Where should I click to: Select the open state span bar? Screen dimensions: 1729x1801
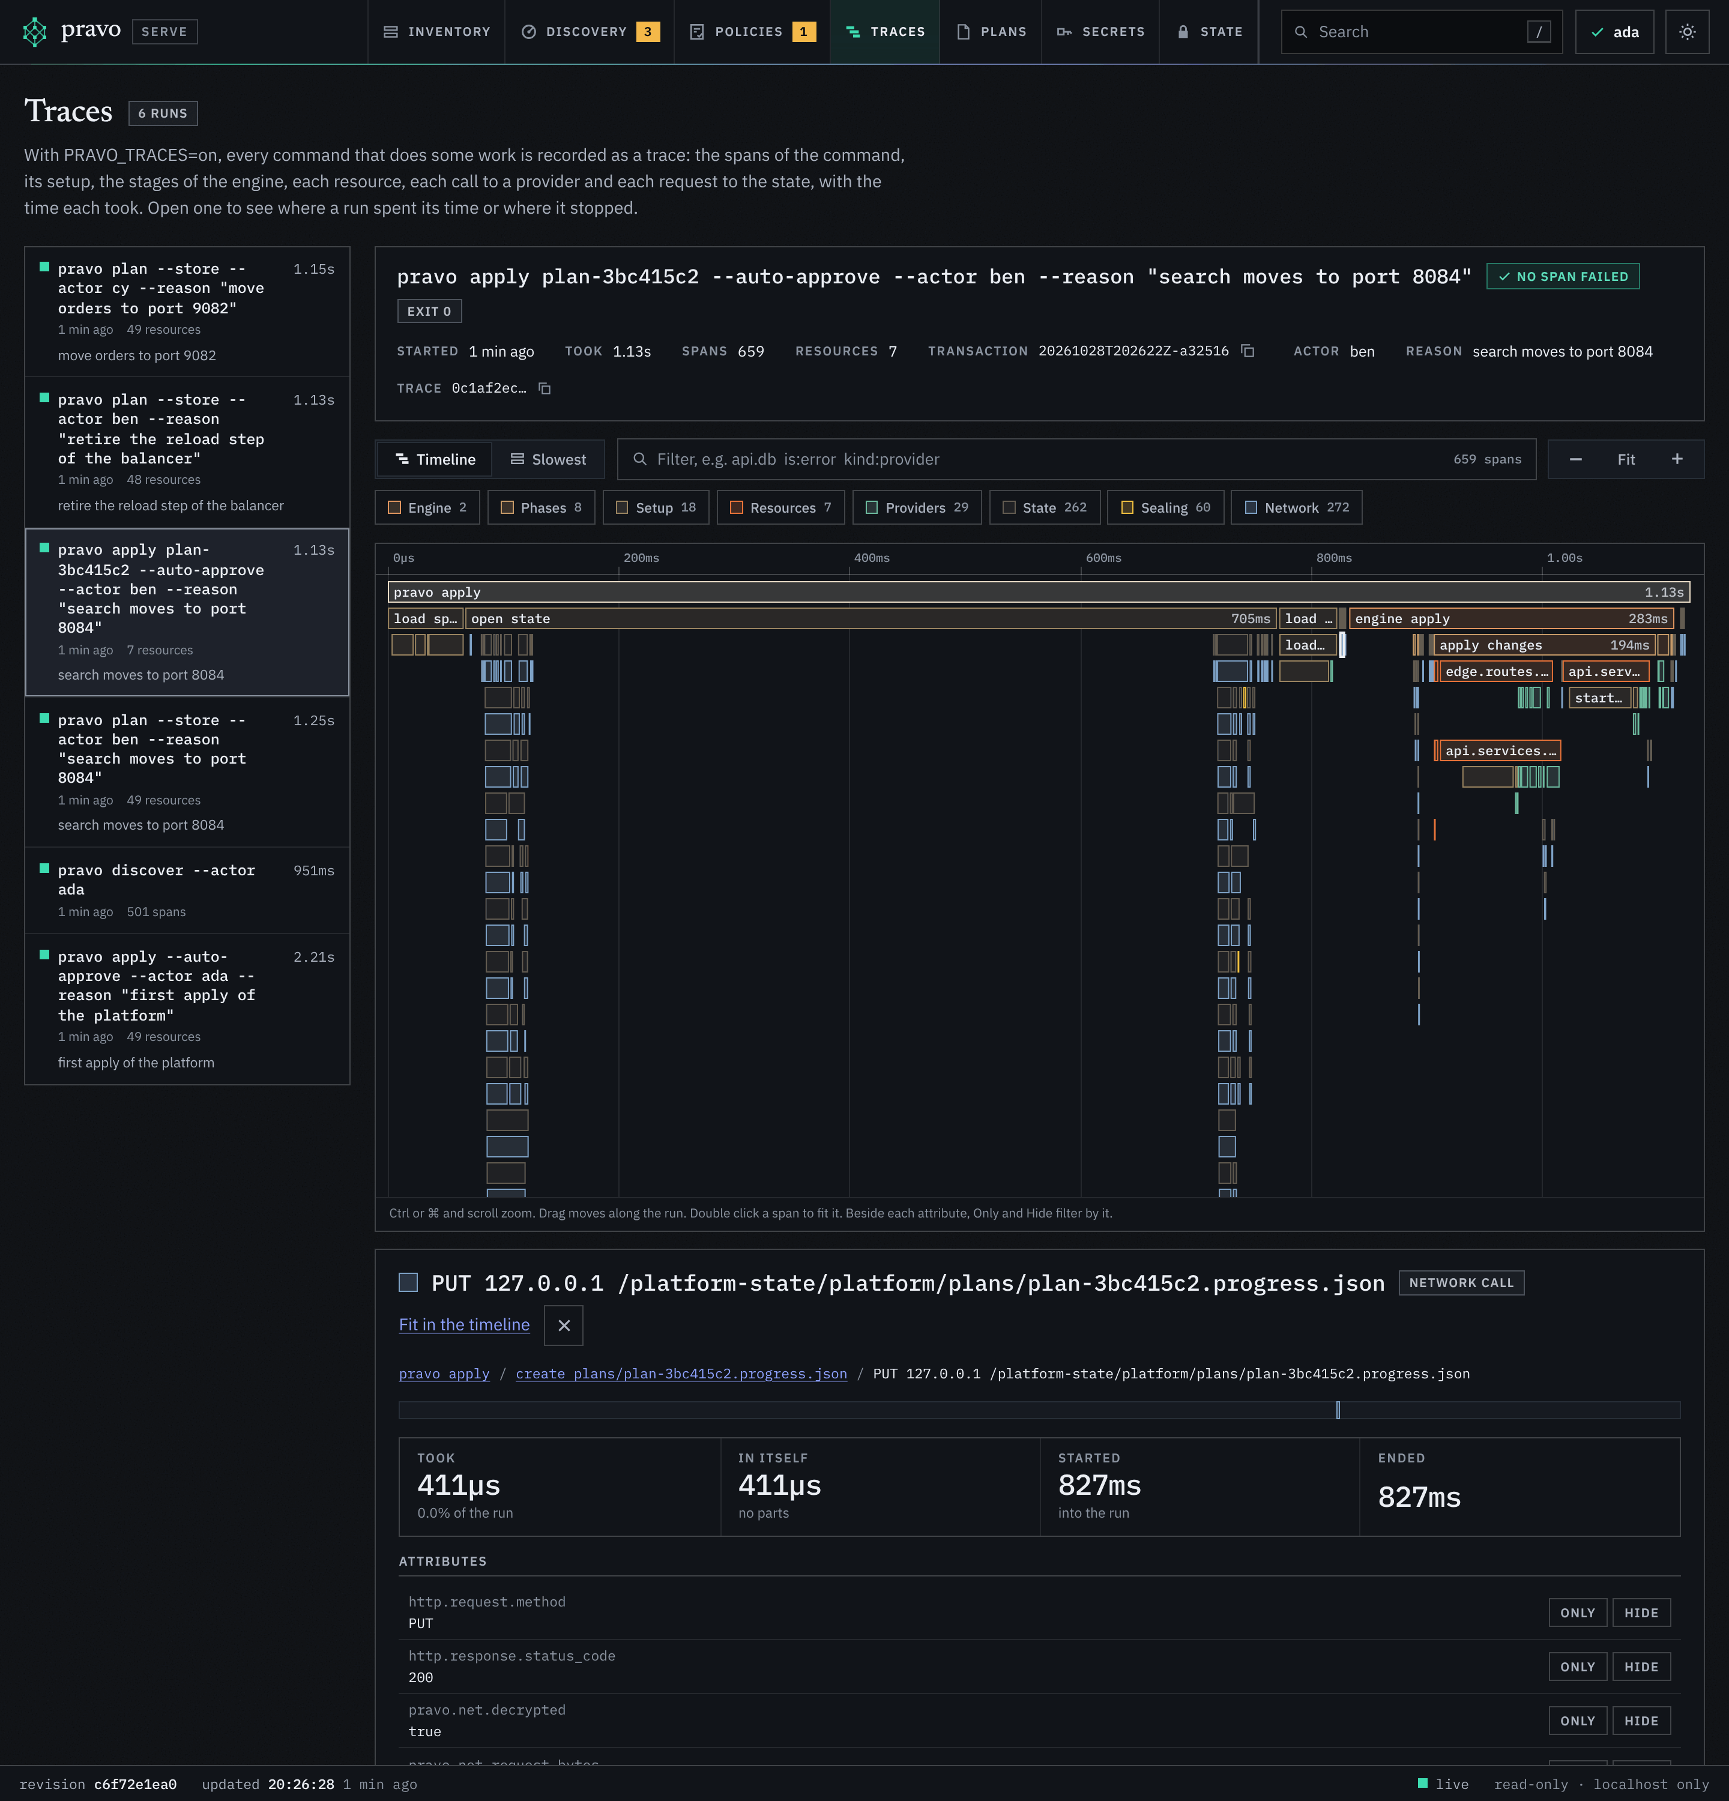(x=871, y=618)
